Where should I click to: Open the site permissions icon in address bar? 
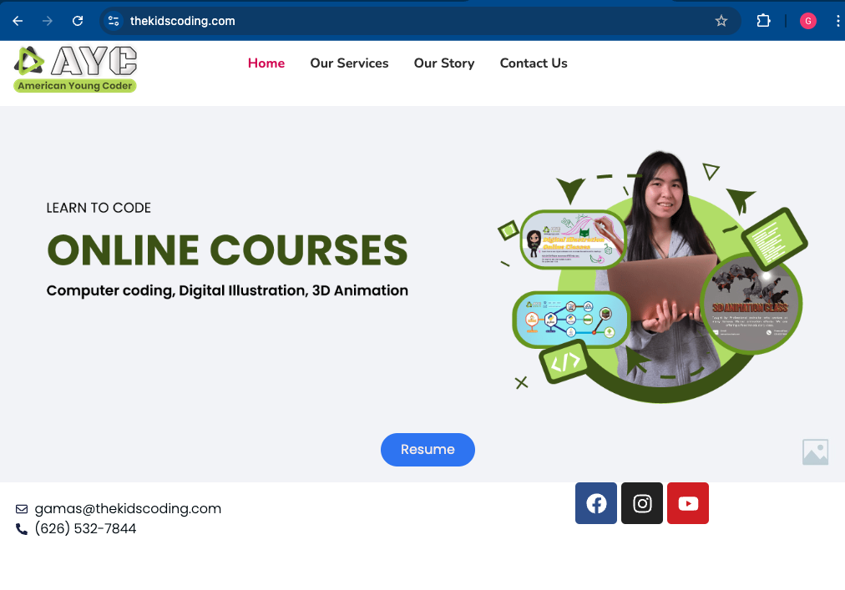pos(112,21)
